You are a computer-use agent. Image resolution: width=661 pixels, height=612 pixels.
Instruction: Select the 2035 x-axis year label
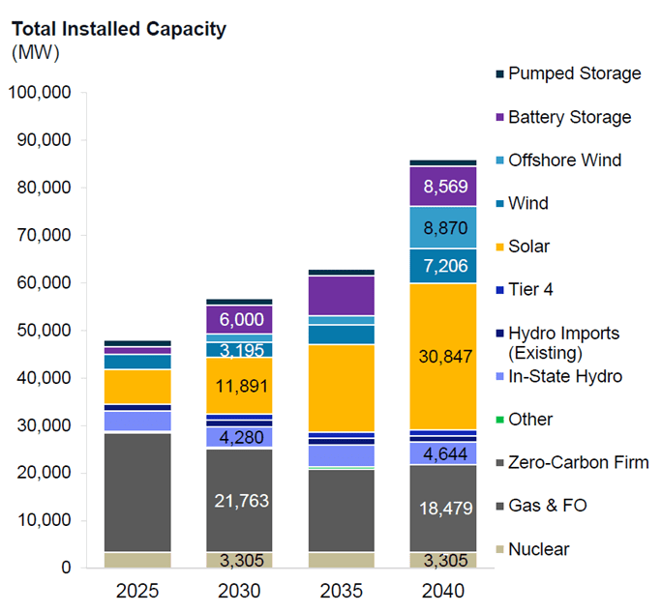pos(342,589)
